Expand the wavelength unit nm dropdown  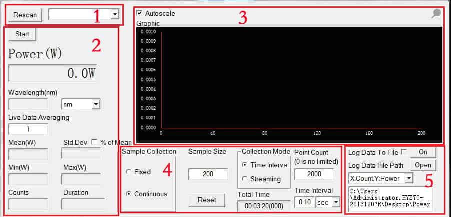(96, 104)
